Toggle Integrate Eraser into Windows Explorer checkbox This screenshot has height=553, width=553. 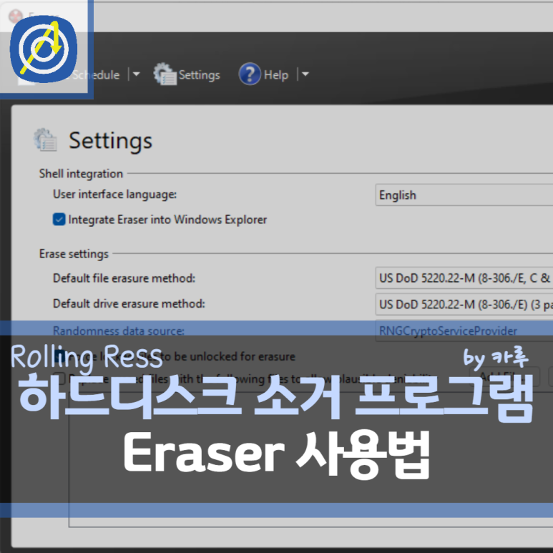point(59,220)
